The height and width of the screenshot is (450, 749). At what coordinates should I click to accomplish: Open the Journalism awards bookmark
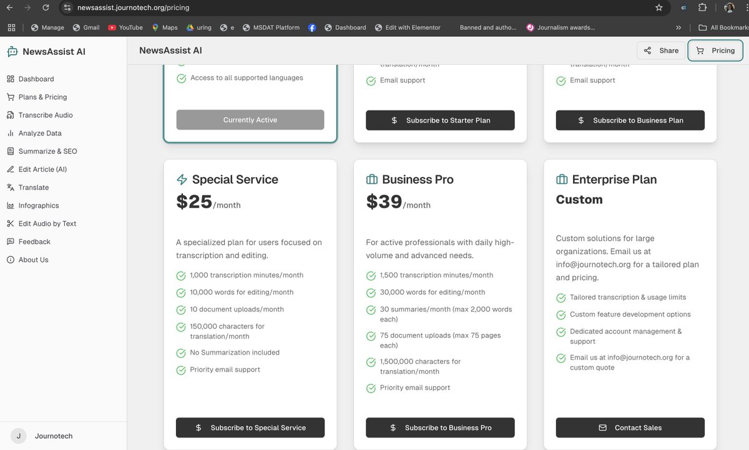point(561,27)
